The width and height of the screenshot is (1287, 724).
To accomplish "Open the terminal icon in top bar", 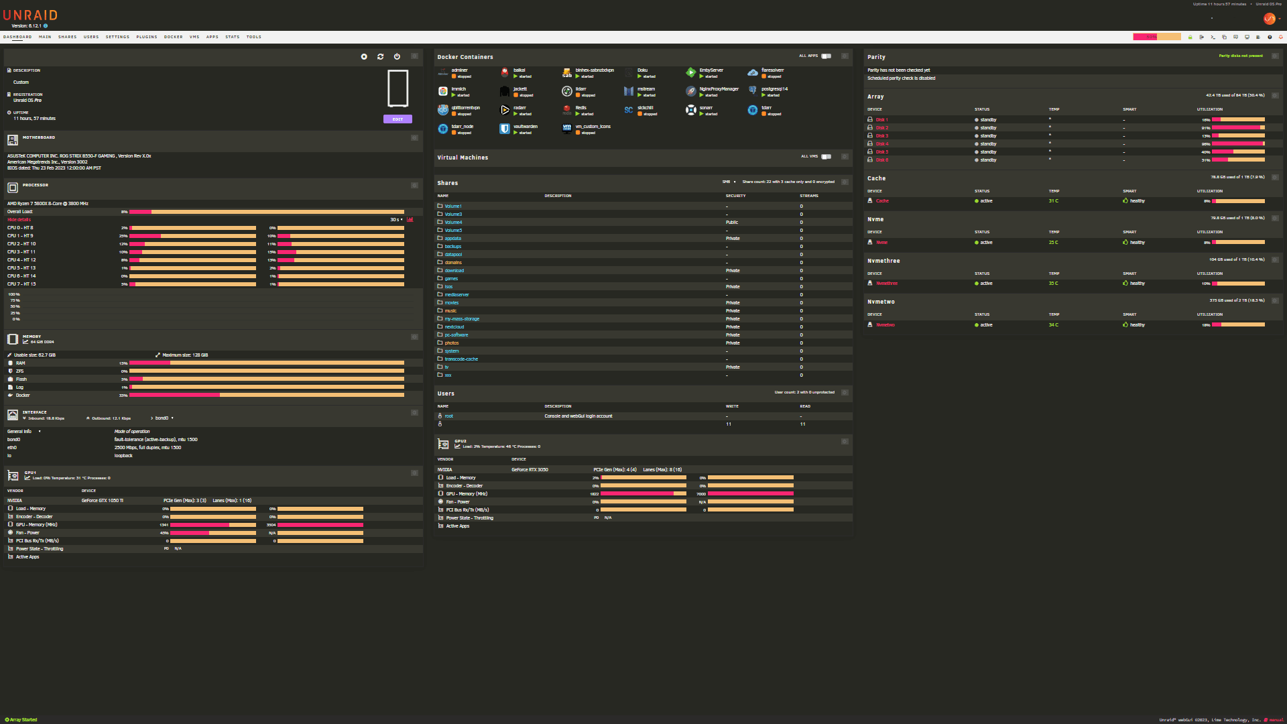I will (1213, 37).
